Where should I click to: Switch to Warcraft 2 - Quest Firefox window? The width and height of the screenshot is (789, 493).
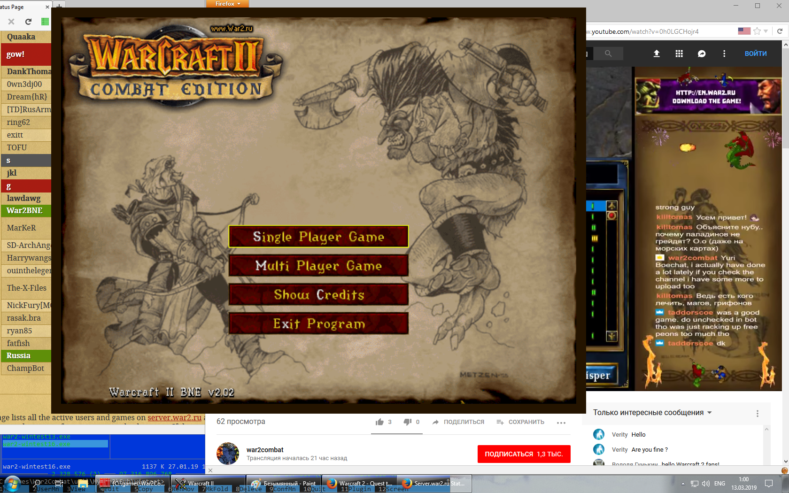(x=360, y=483)
